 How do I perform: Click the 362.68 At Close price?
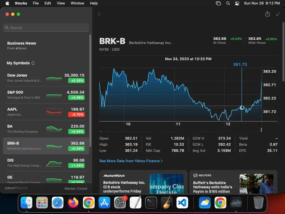click(220, 38)
